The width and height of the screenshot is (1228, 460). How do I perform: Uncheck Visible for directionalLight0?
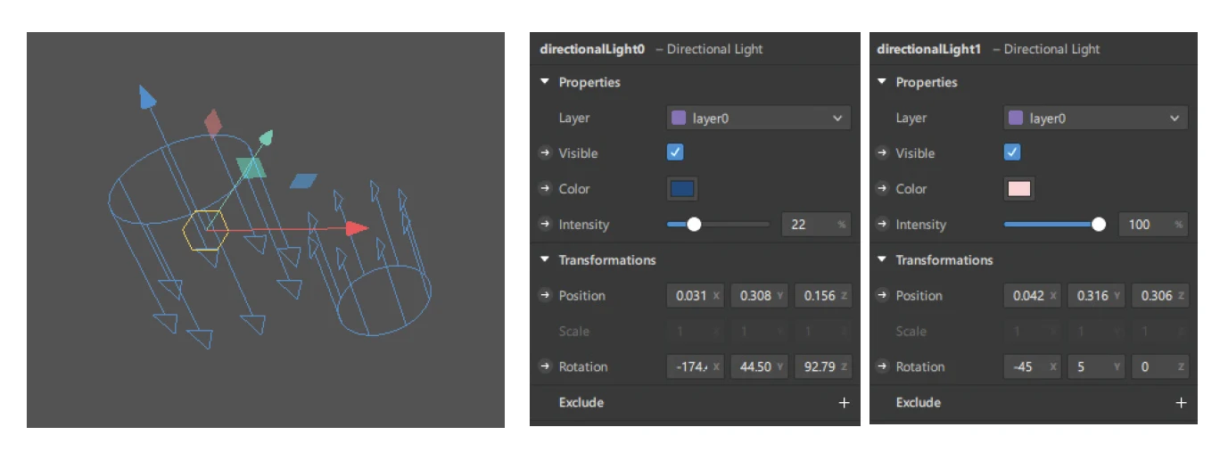pyautogui.click(x=675, y=152)
